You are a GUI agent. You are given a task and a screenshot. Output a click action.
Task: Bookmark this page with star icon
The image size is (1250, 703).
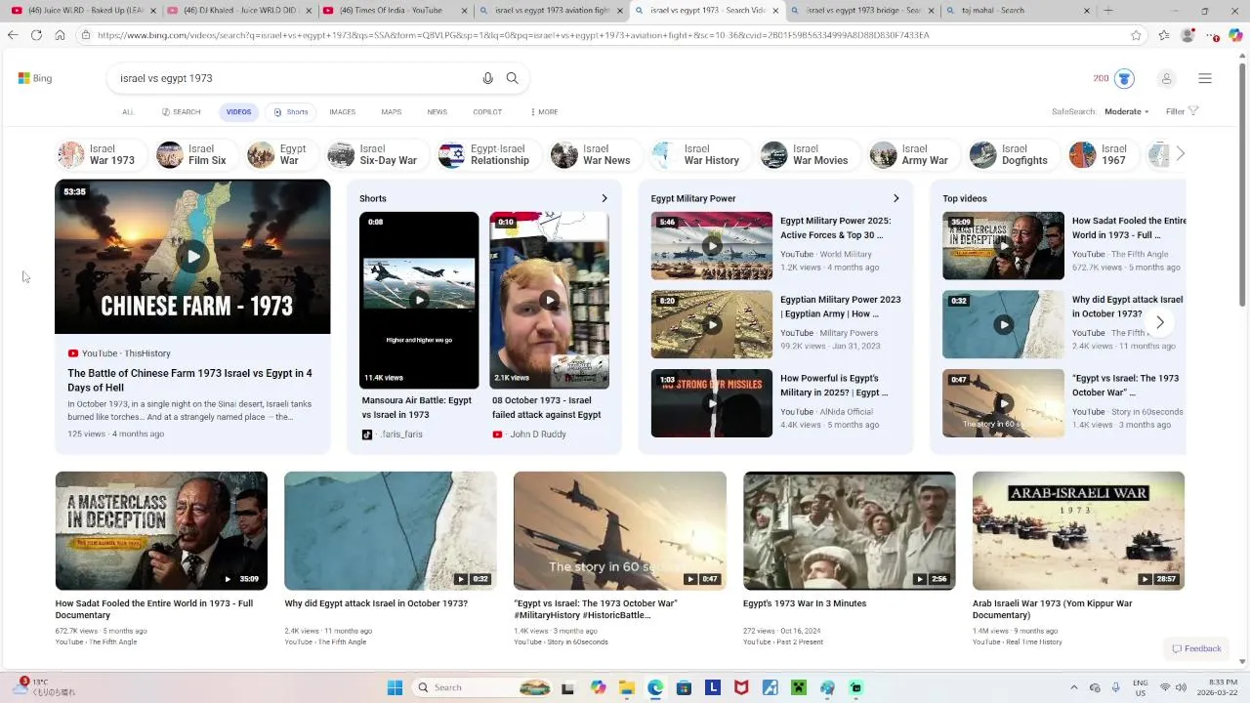pos(1136,35)
